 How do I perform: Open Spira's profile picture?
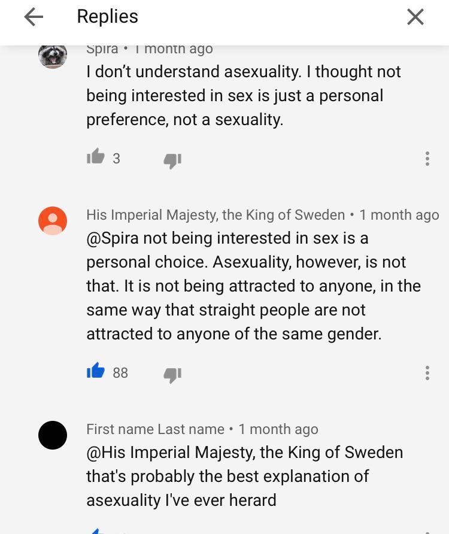point(52,57)
